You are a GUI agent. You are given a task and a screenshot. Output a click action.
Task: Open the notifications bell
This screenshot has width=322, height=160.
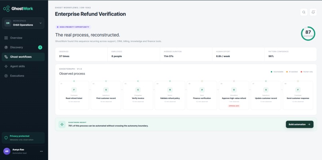point(313,12)
